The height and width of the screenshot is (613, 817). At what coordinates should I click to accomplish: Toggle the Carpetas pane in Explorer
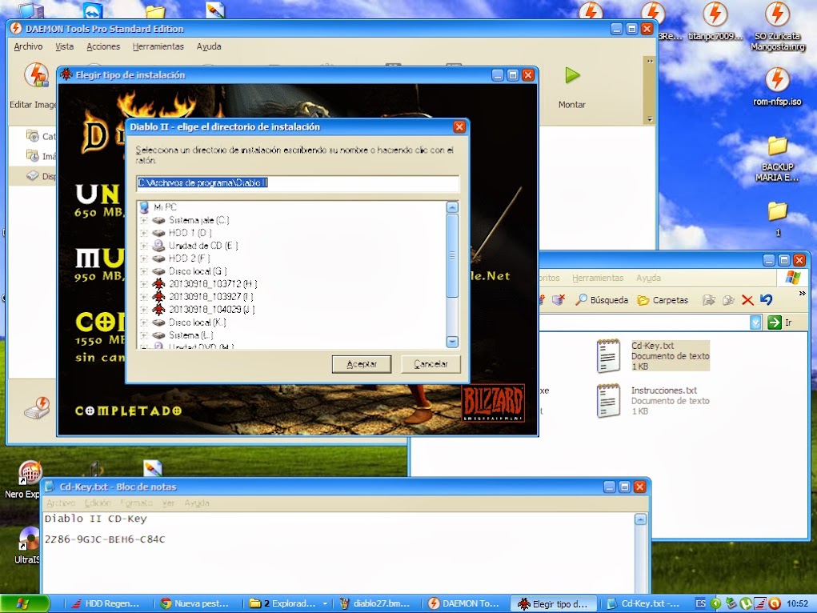[663, 300]
